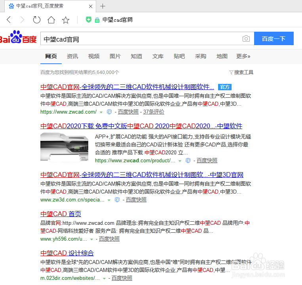Open first result 中望CAD官网 official link
This screenshot has height=285, width=302.
127,87
